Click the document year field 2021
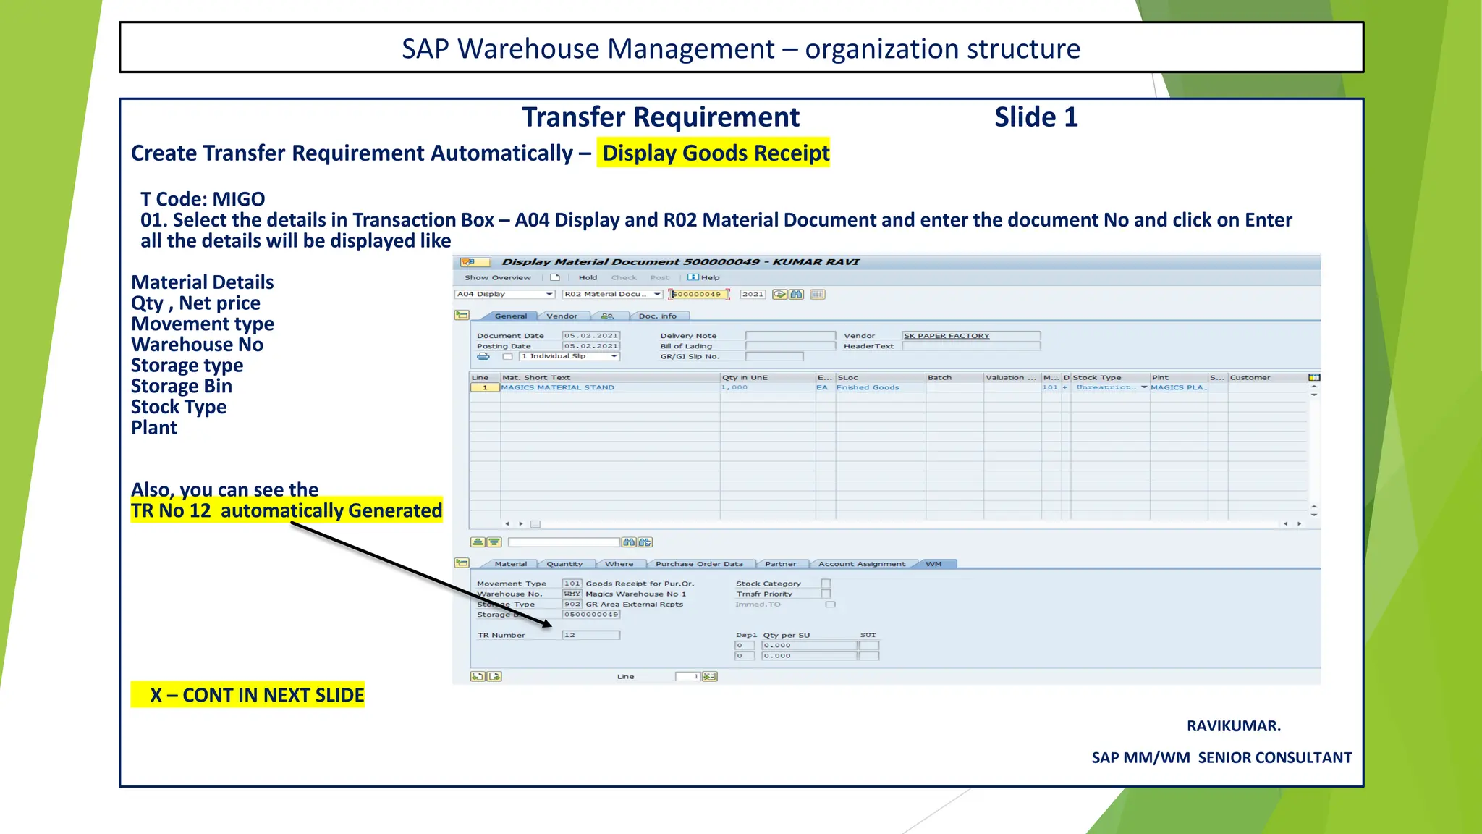This screenshot has width=1482, height=834. click(753, 294)
